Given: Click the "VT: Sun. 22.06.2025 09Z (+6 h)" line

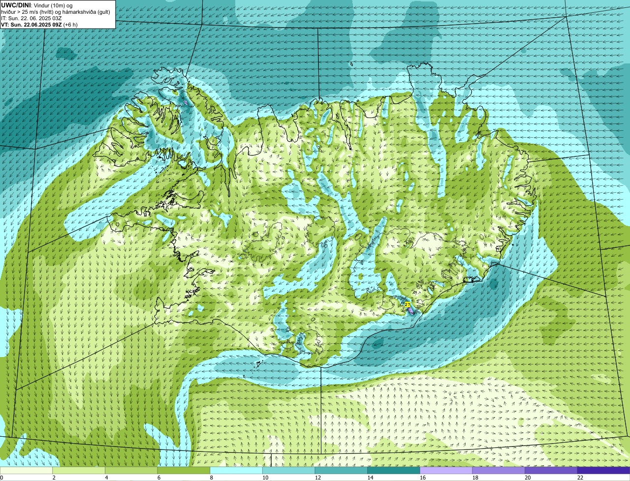Looking at the screenshot, I should 39,24.
